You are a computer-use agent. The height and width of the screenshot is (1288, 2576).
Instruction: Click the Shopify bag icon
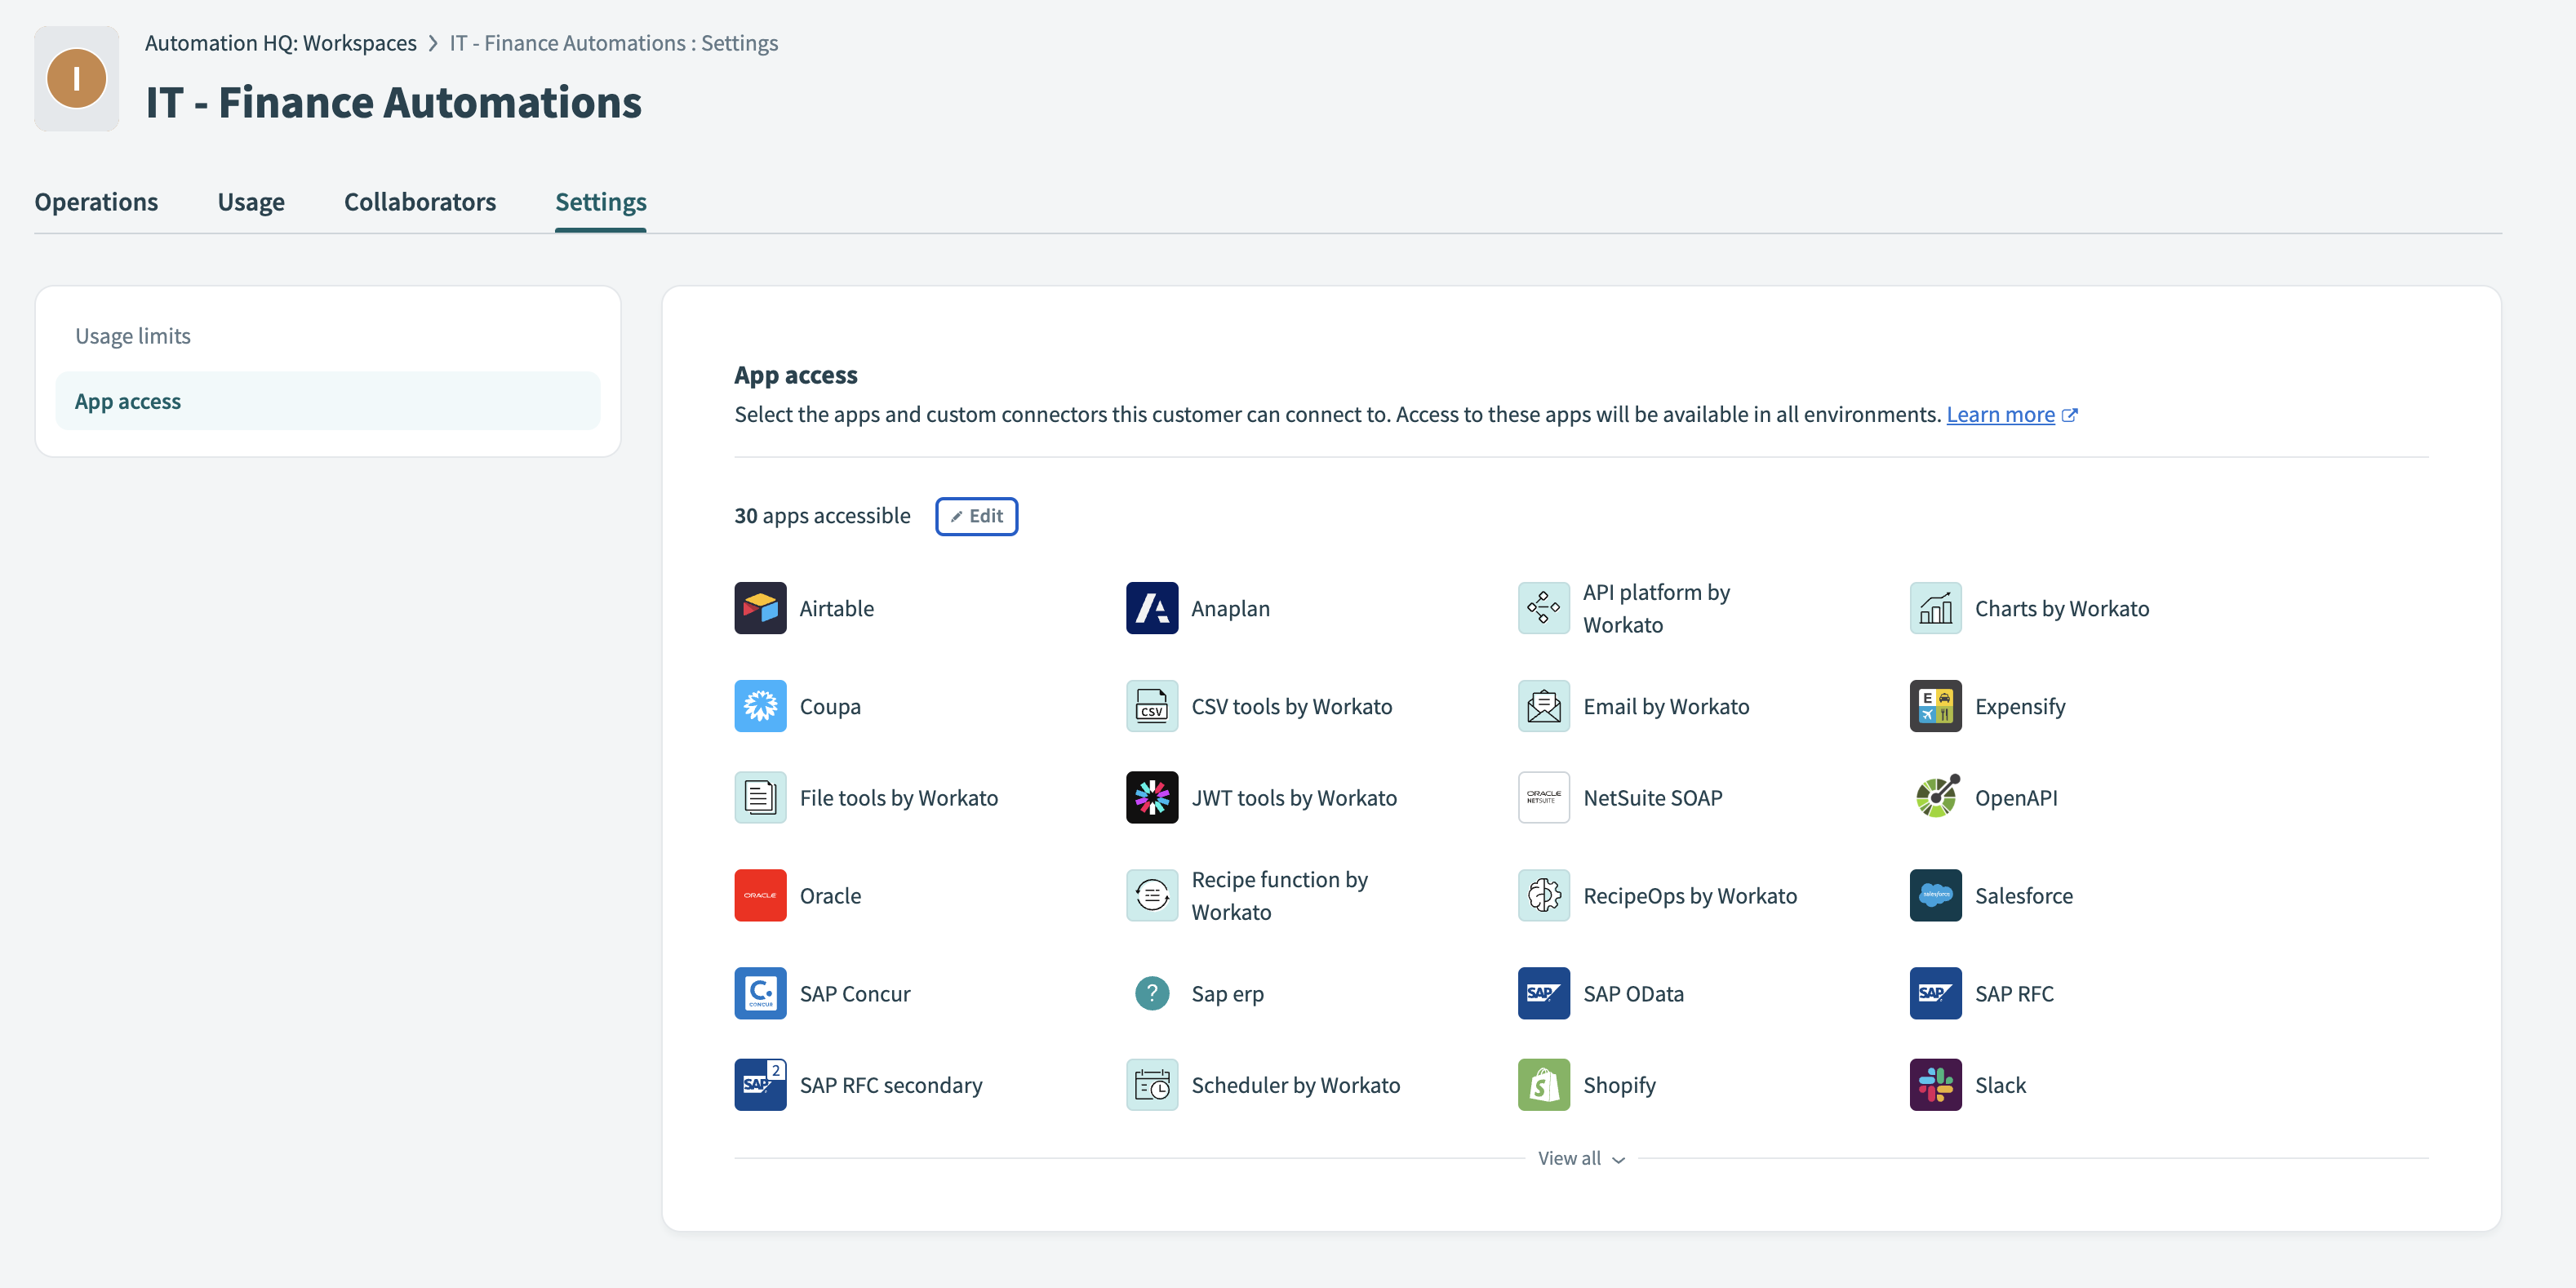1543,1085
